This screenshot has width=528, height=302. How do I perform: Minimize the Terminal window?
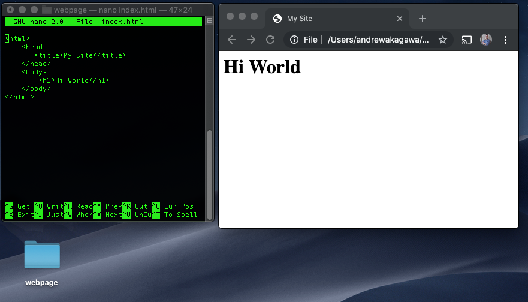coord(22,10)
